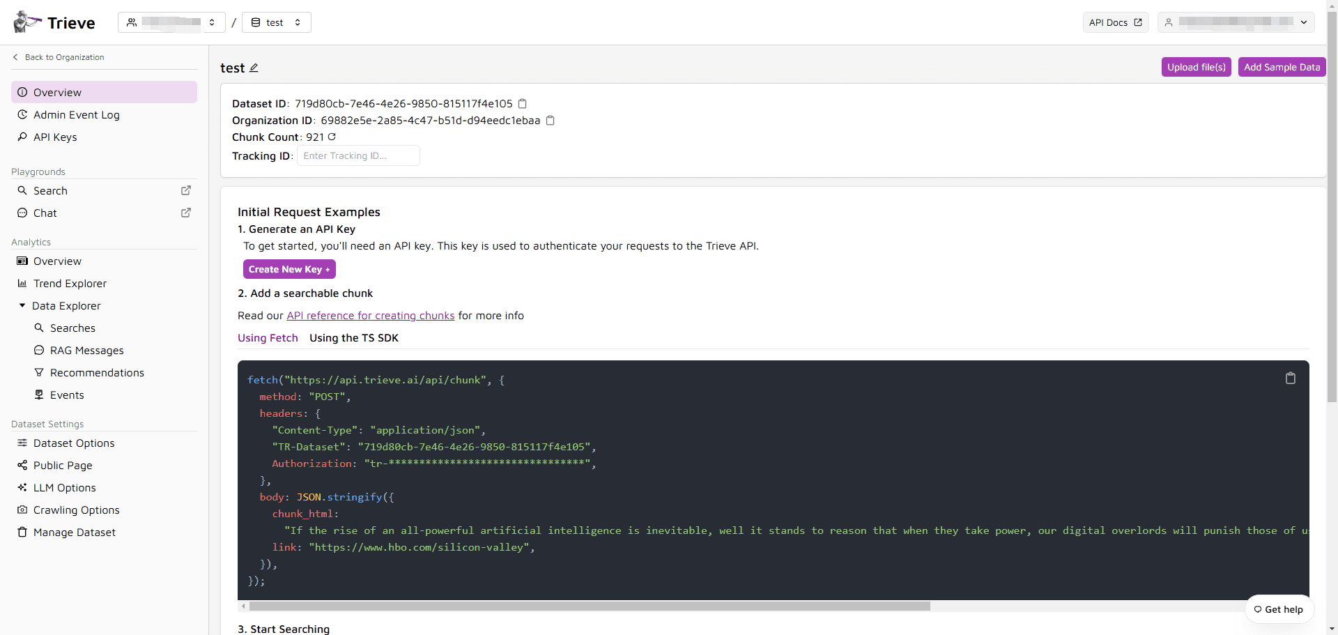This screenshot has width=1338, height=635.
Task: Refresh the Chunk Count
Action: click(x=332, y=137)
